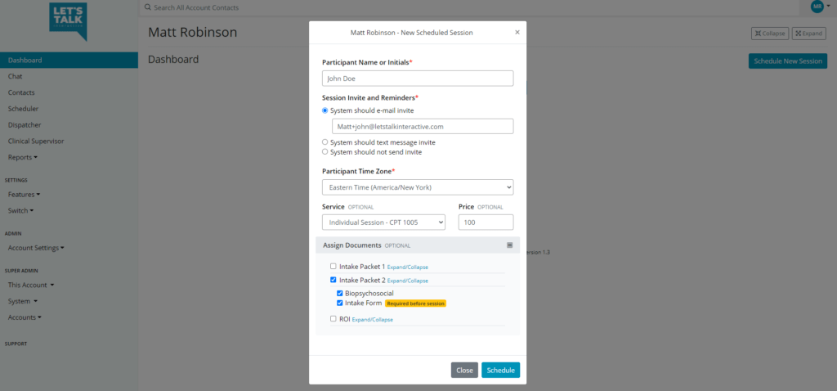Select System should not send invite

325,151
